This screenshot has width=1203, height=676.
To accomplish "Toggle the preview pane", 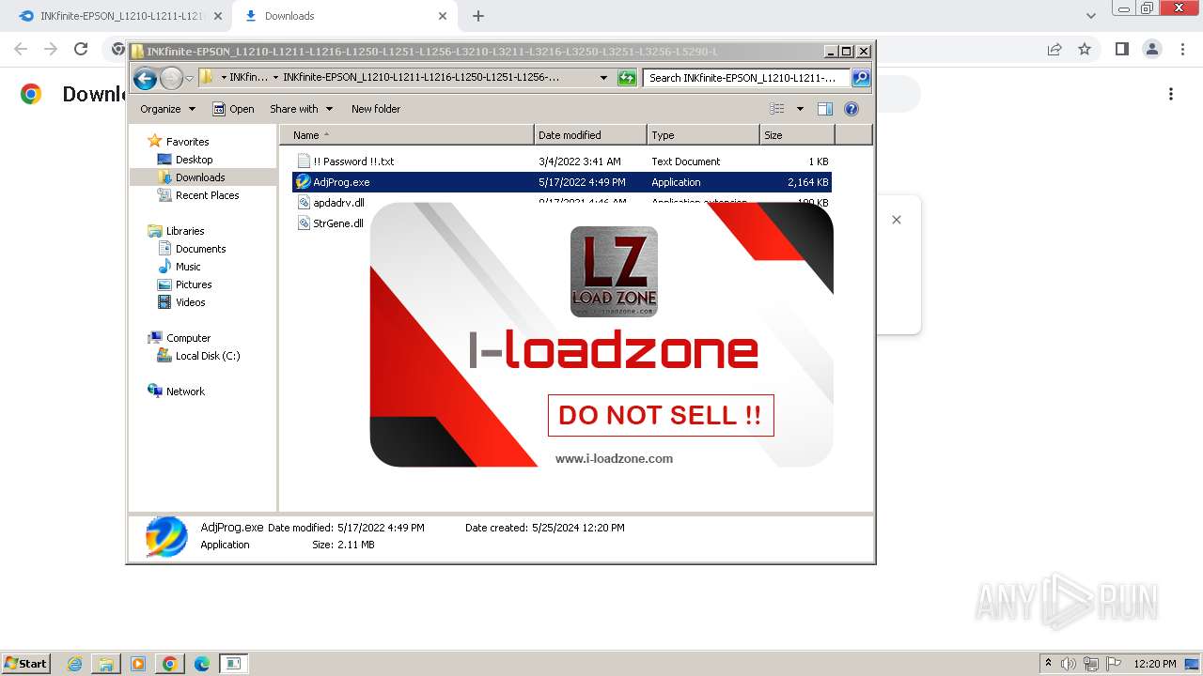I will [x=825, y=109].
